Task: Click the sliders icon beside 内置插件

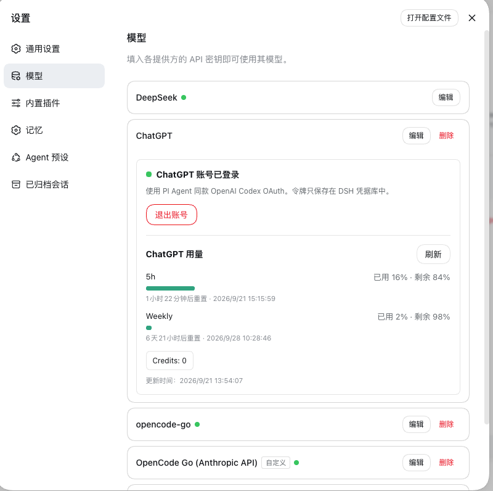Action: tap(16, 103)
